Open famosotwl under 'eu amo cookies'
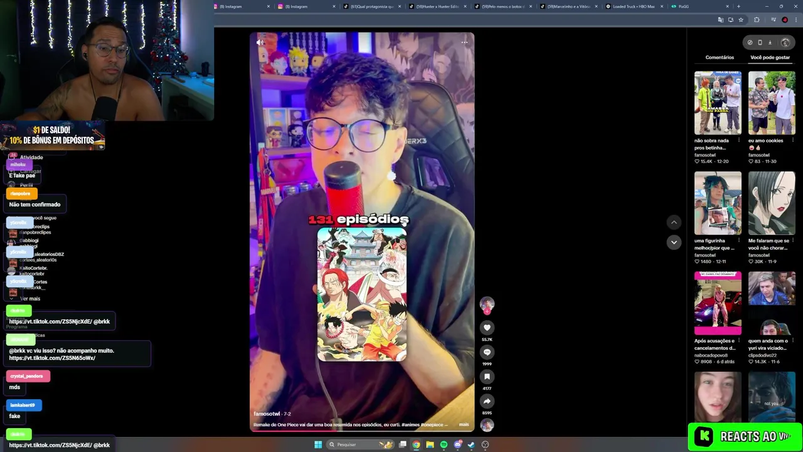Screen dimensions: 803x452 [758, 155]
